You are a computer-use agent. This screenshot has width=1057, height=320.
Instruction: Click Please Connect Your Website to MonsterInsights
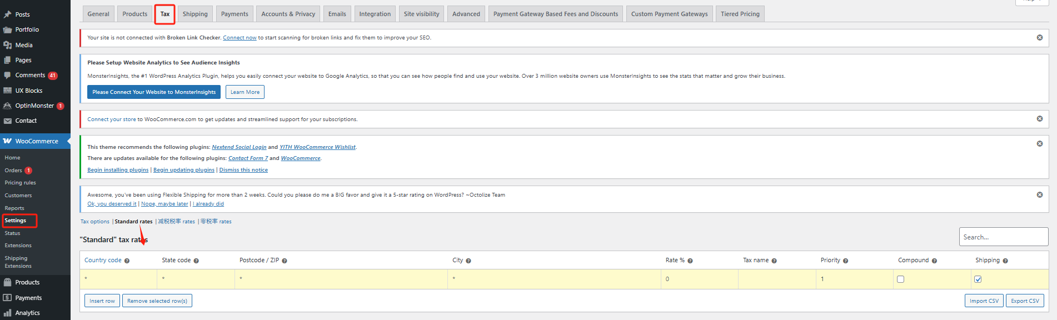point(154,92)
